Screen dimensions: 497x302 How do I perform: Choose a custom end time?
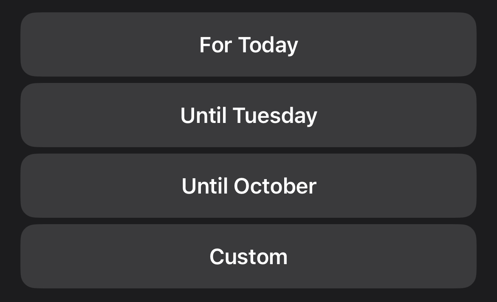(x=248, y=256)
